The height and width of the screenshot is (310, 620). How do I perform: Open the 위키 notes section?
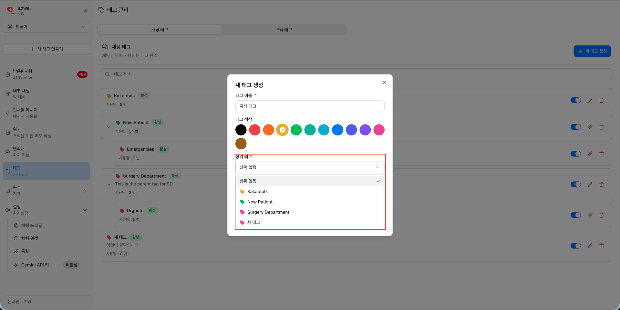click(x=7, y=132)
